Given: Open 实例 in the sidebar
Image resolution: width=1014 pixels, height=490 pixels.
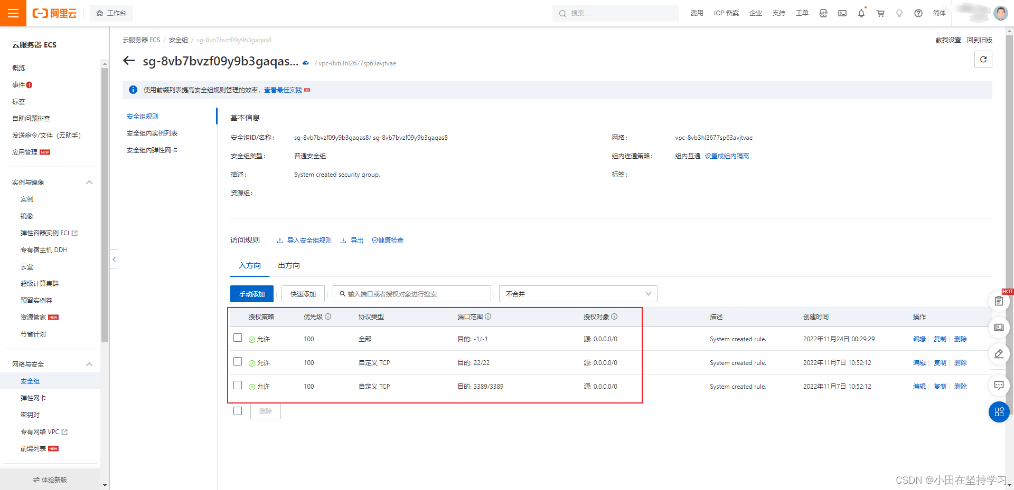Looking at the screenshot, I should click(x=27, y=199).
